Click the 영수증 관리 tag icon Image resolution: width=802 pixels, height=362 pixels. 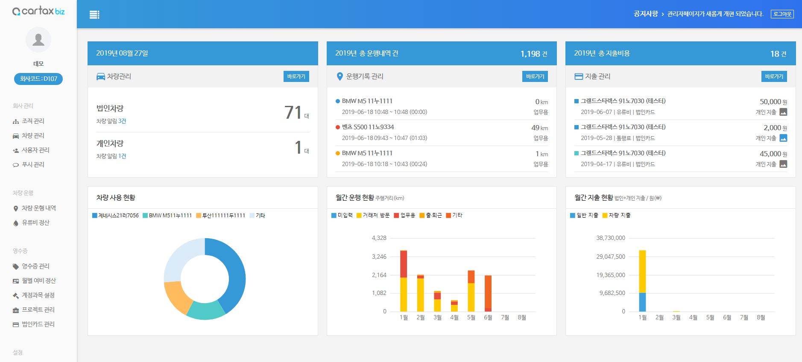16,267
